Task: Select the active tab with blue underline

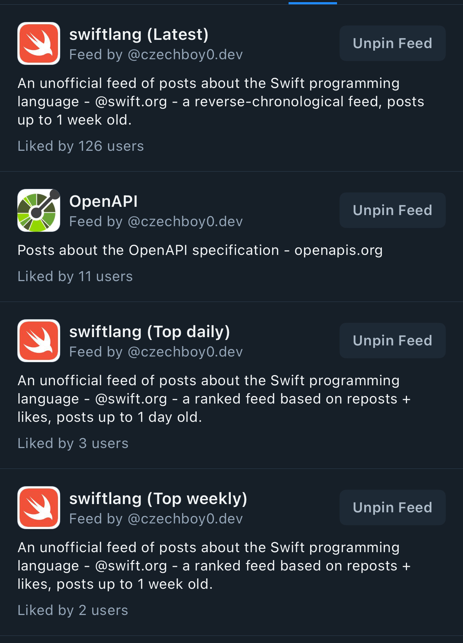Action: pyautogui.click(x=313, y=2)
